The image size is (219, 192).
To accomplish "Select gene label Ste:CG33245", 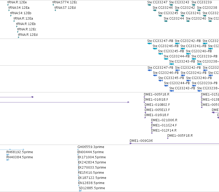I will 168,13.
